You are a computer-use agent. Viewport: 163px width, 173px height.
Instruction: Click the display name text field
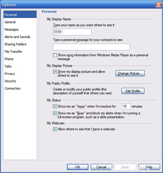pos(72,32)
